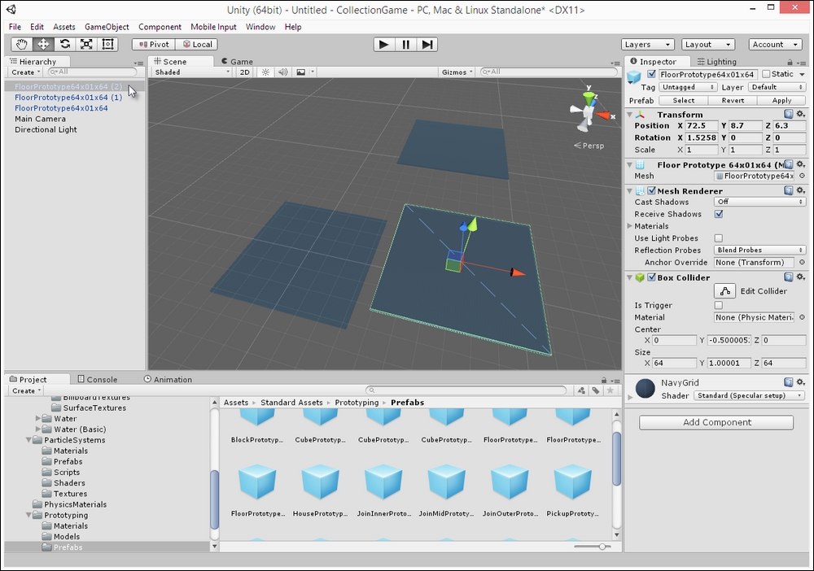Open the Layers dropdown
This screenshot has height=571, width=814.
click(x=647, y=45)
